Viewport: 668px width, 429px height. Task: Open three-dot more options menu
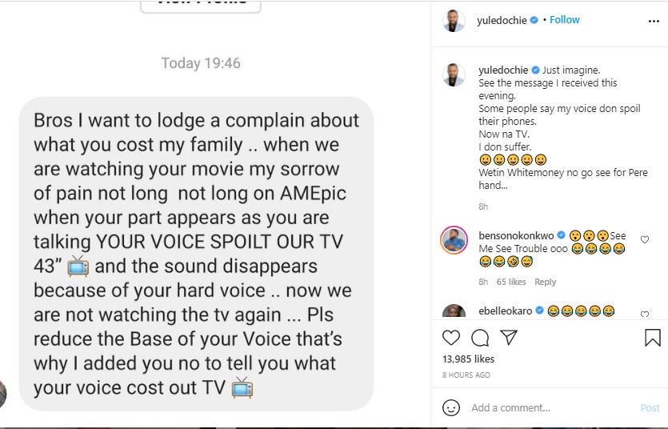(654, 21)
